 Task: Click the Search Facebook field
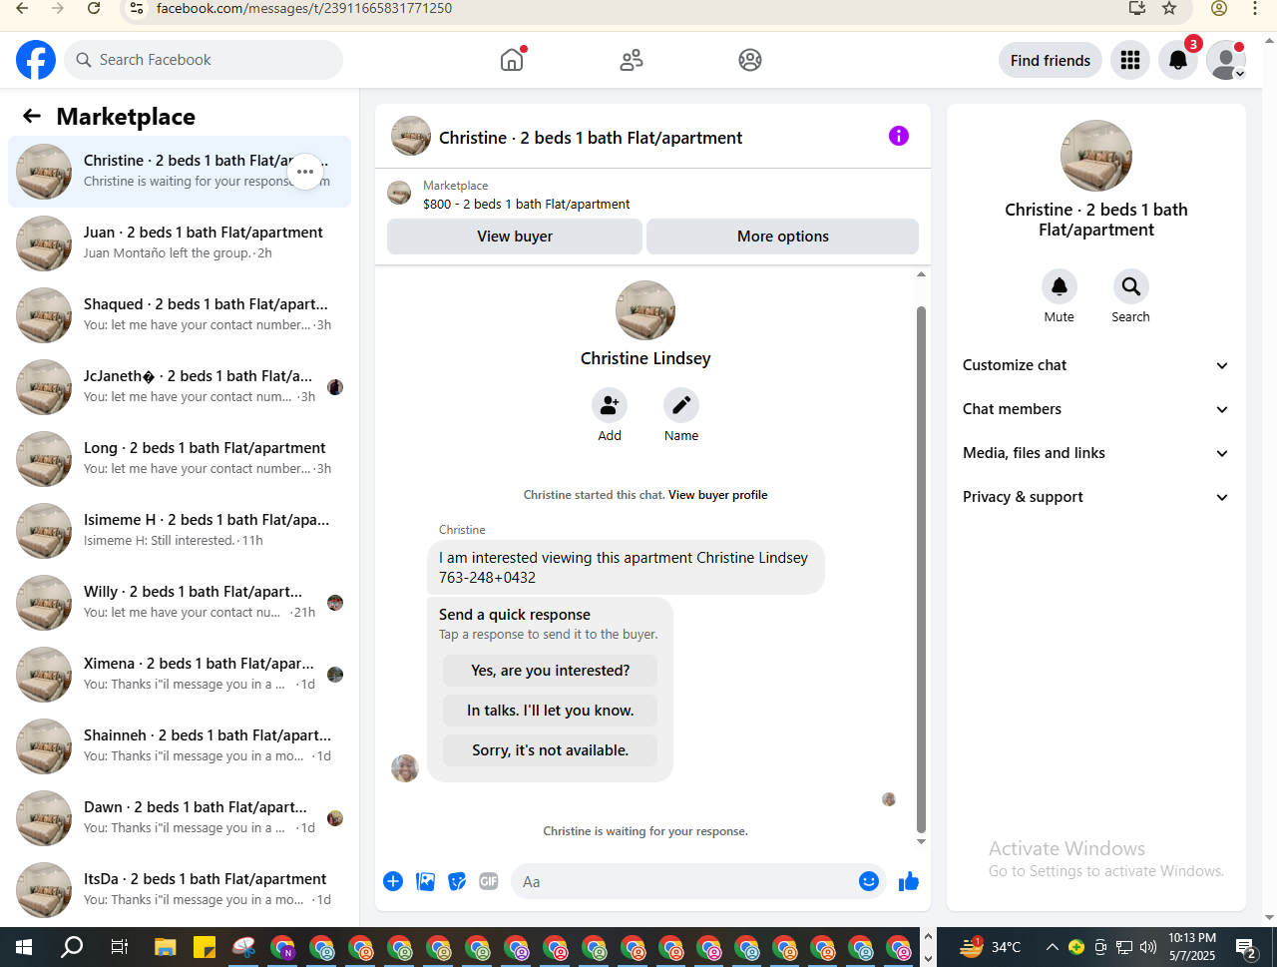tap(204, 60)
